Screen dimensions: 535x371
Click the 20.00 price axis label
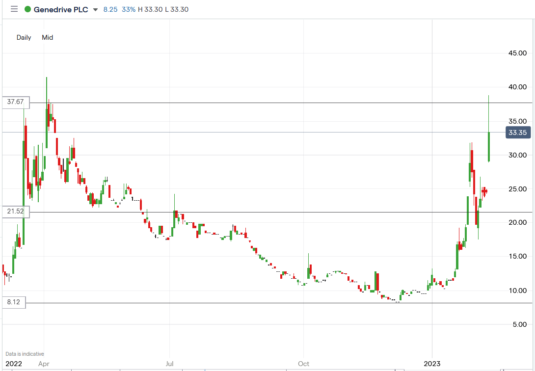[x=518, y=222]
